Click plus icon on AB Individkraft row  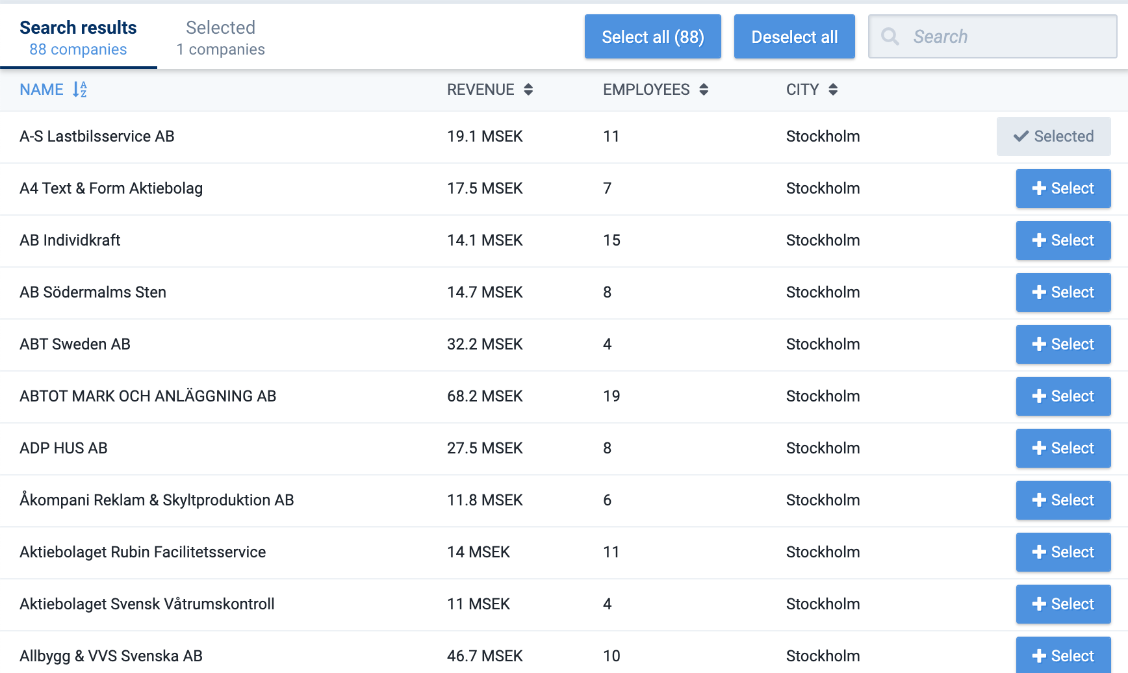click(1039, 240)
